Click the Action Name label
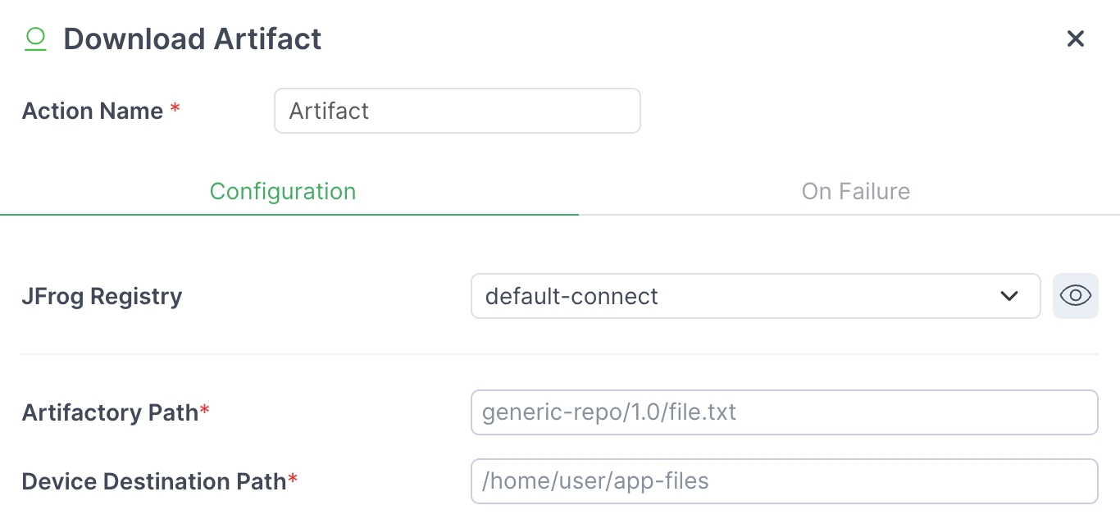The height and width of the screenshot is (528, 1120). 92,111
